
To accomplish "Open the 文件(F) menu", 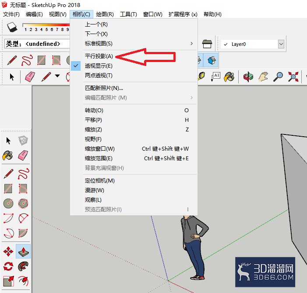I will (x=11, y=14).
